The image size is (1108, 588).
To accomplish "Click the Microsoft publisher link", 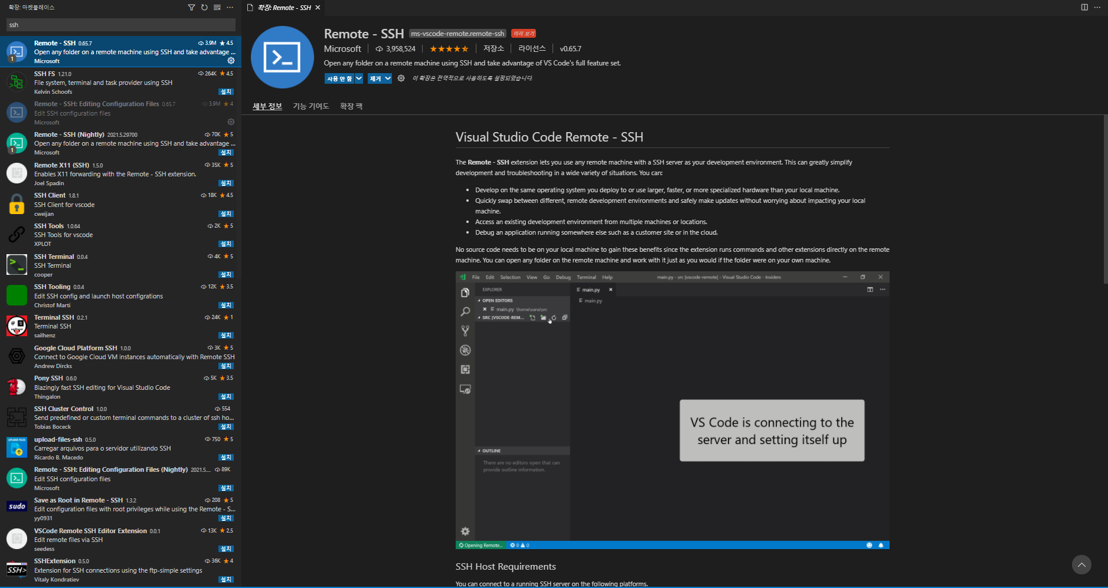I will [x=342, y=49].
